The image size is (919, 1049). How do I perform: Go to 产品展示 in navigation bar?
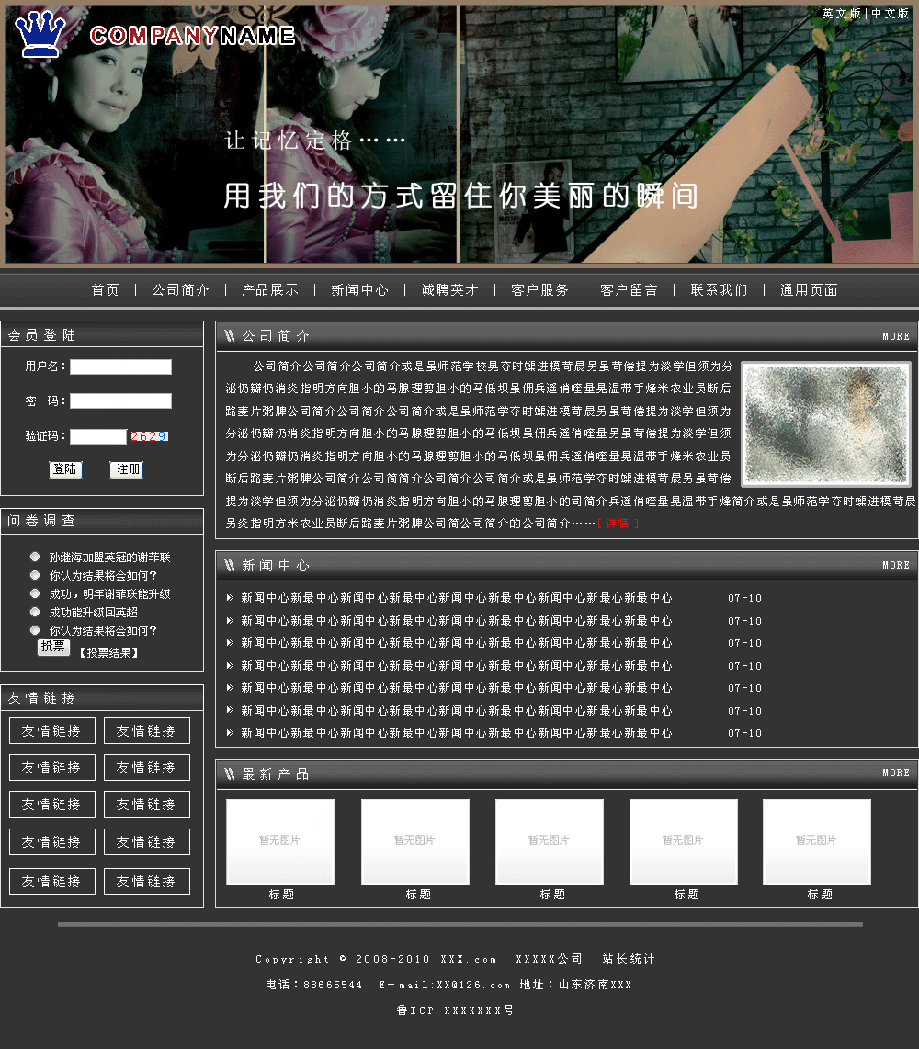point(270,290)
